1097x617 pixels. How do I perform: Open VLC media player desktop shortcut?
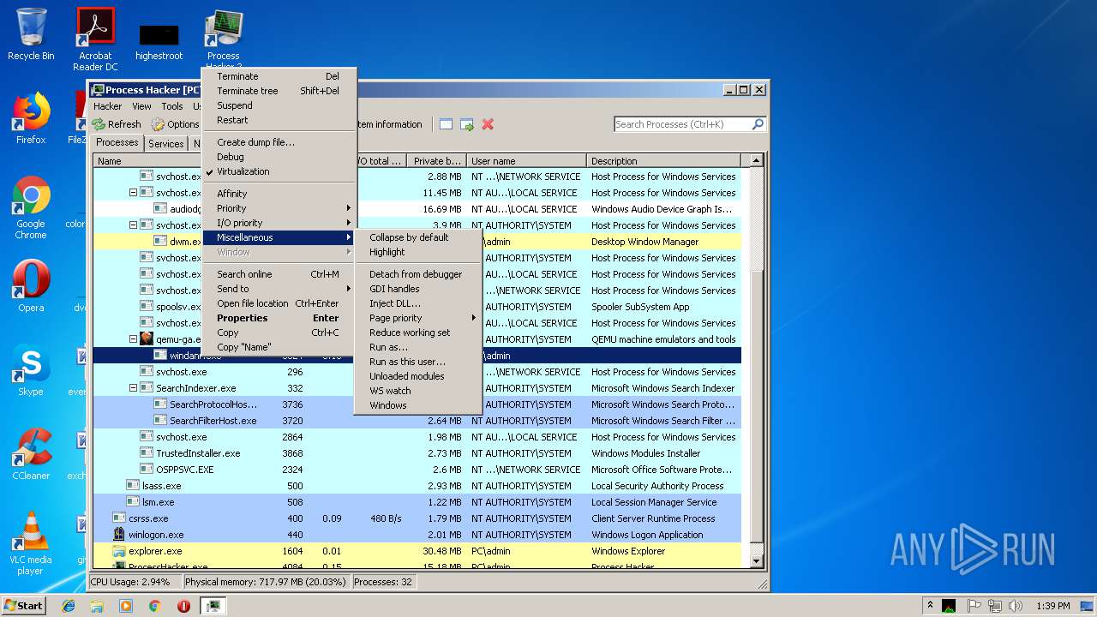coord(31,543)
